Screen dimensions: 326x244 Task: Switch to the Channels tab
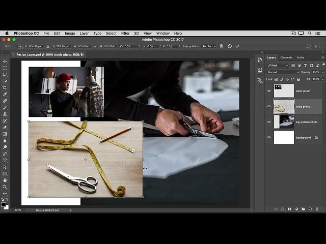[x=286, y=57]
